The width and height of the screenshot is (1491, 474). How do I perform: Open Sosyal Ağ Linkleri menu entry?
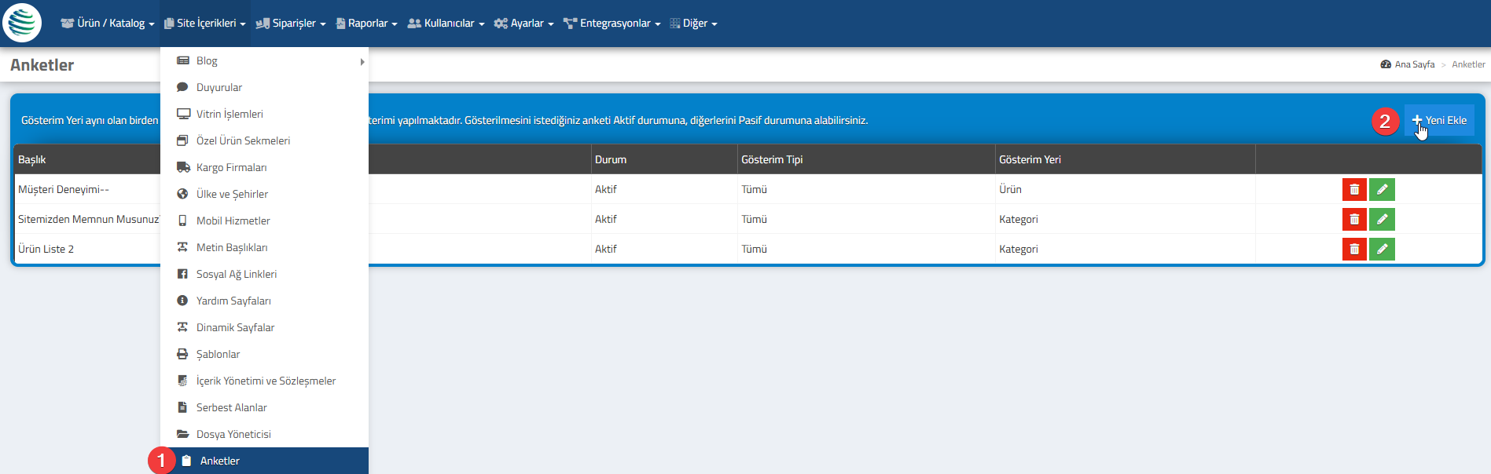point(236,274)
